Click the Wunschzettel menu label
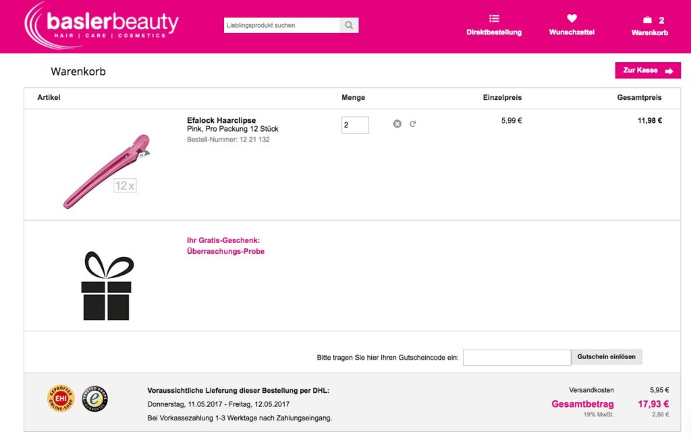Image resolution: width=691 pixels, height=438 pixels. coord(572,32)
